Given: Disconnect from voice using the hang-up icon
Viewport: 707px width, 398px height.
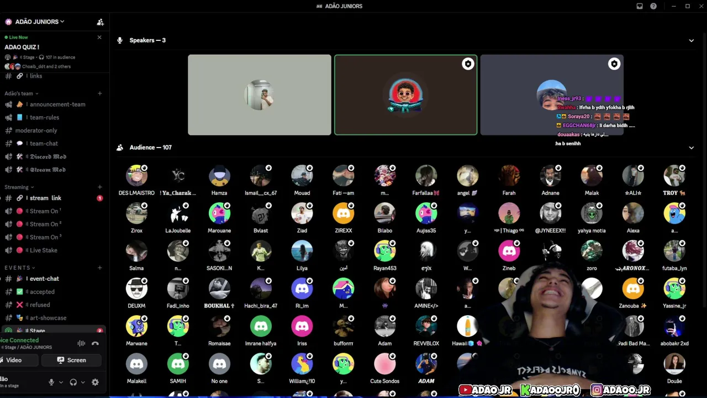Looking at the screenshot, I should [x=95, y=343].
